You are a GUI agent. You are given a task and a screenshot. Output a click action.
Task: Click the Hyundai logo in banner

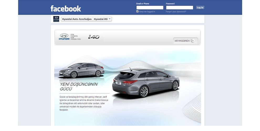[64, 37]
